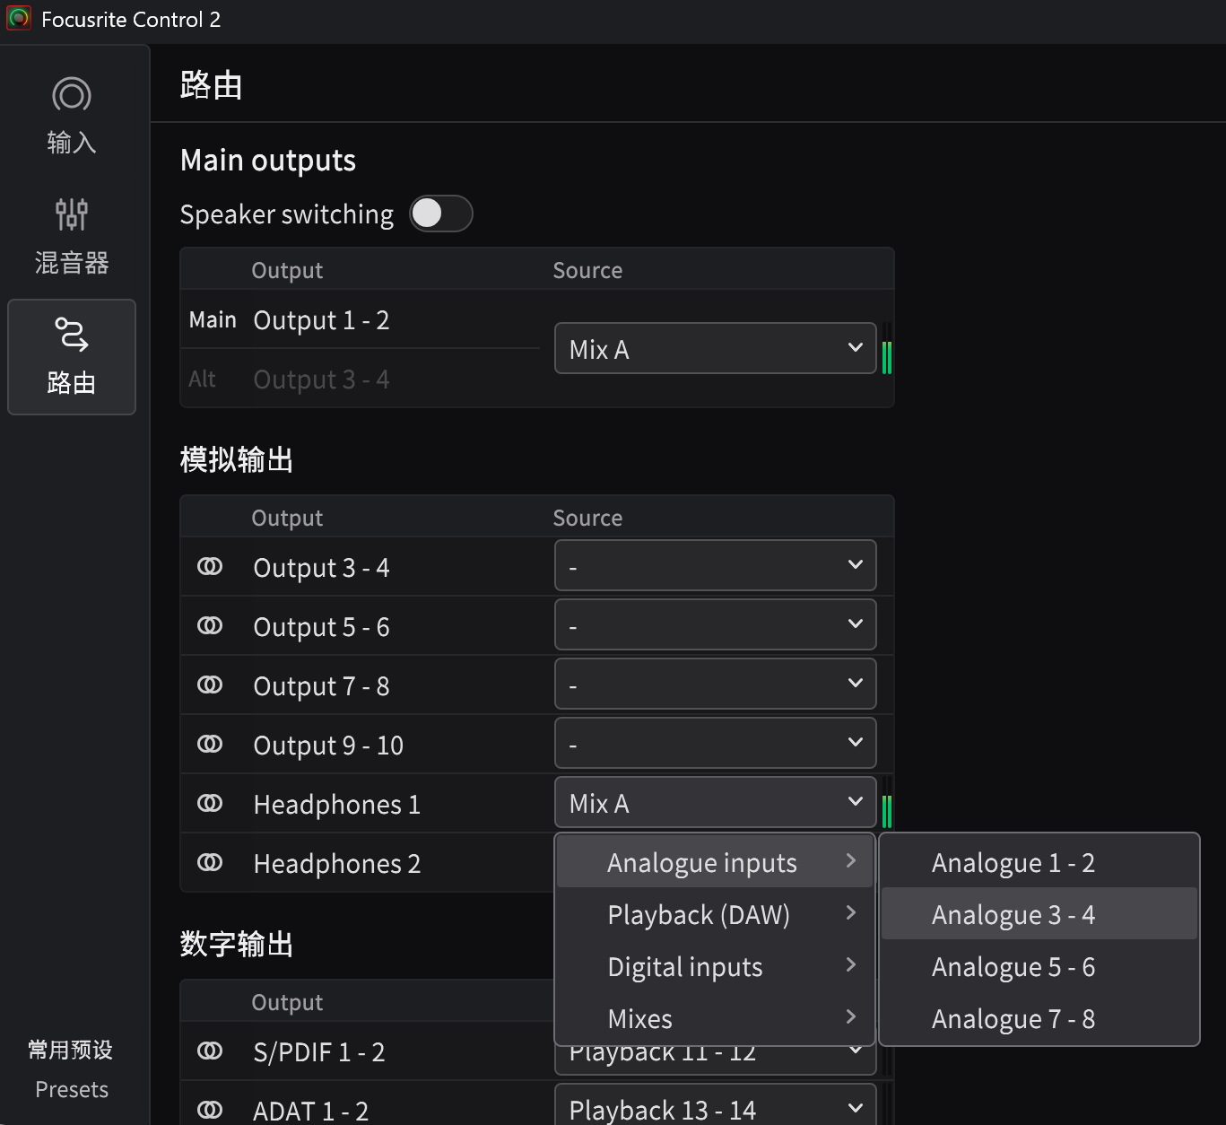Viewport: 1226px width, 1125px height.
Task: Open Source dropdown for Headphones 1
Action: [x=715, y=802]
